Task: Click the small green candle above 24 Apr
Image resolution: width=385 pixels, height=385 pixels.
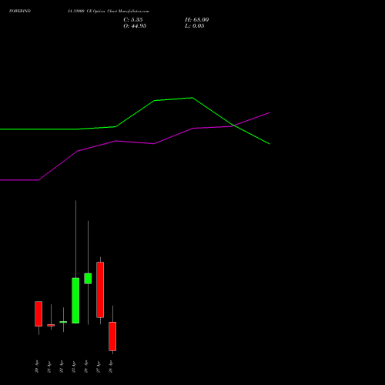Action: [88, 279]
